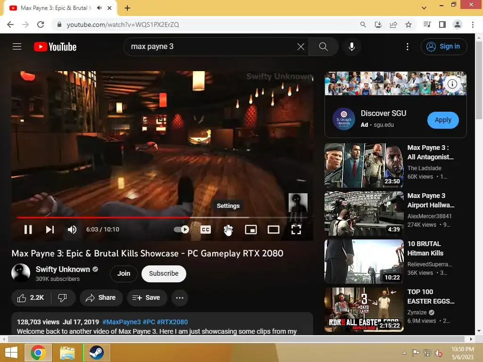Click the search magnifier button

coord(324,47)
